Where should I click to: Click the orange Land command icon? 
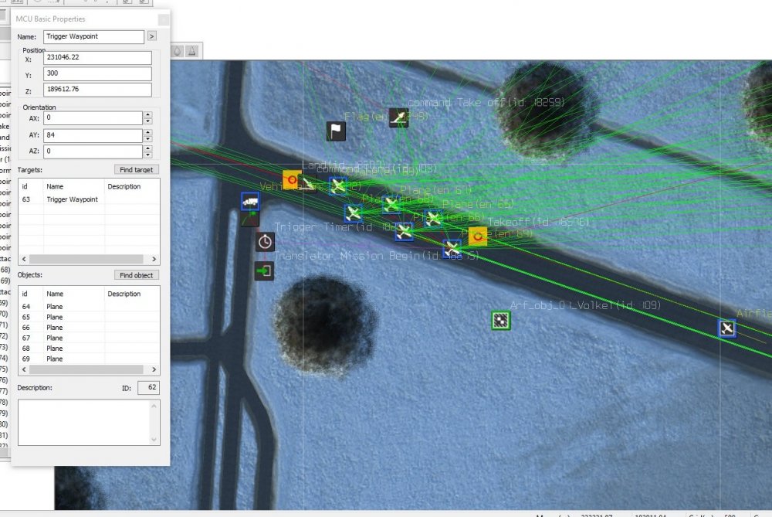[x=292, y=180]
